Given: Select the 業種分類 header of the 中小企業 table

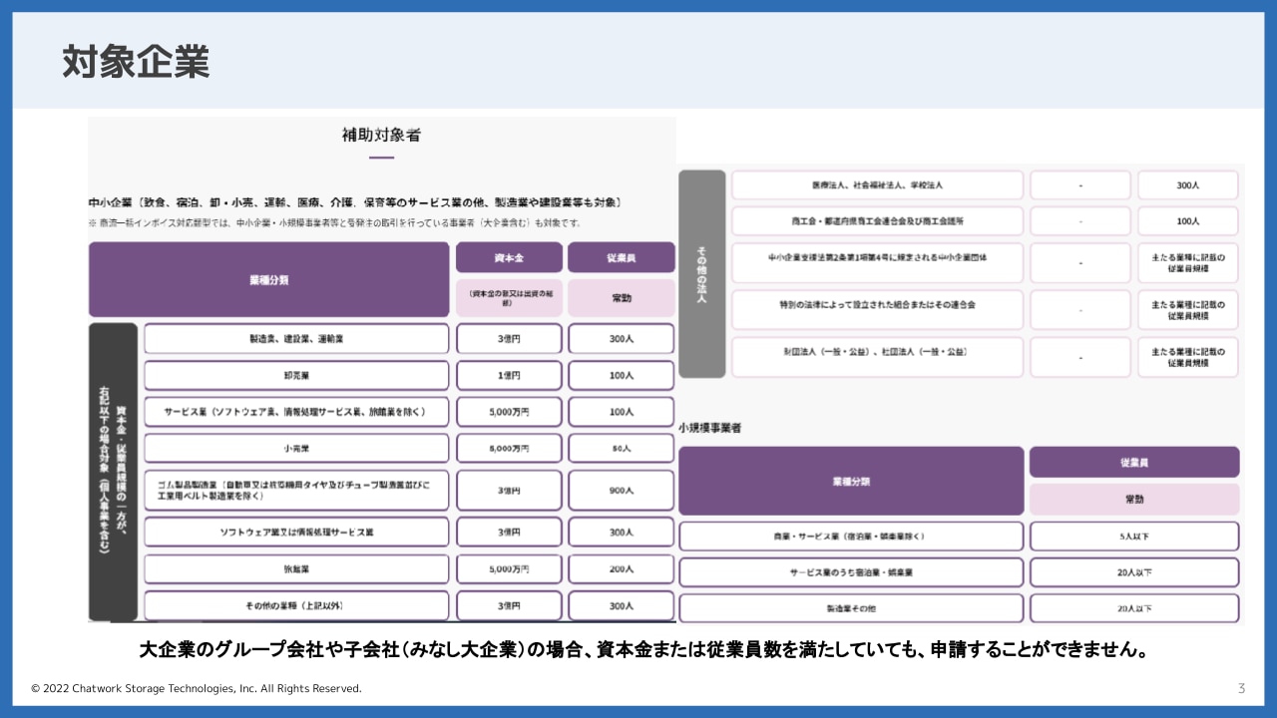Looking at the screenshot, I should 269,280.
